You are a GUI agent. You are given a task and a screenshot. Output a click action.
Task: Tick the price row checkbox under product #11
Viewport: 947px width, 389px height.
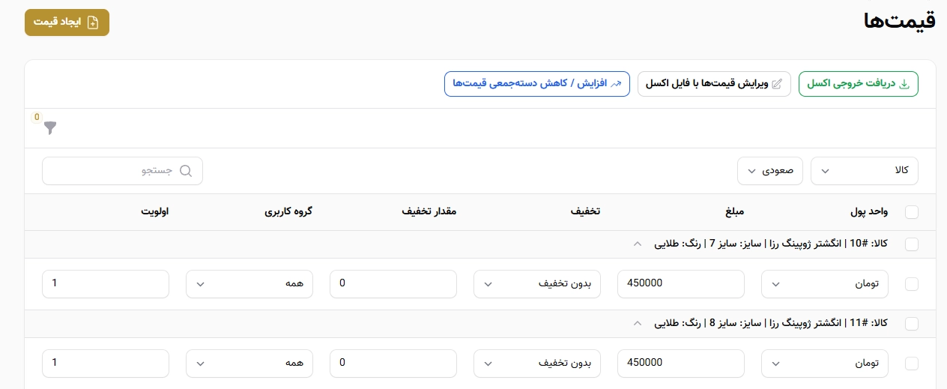[x=912, y=363]
